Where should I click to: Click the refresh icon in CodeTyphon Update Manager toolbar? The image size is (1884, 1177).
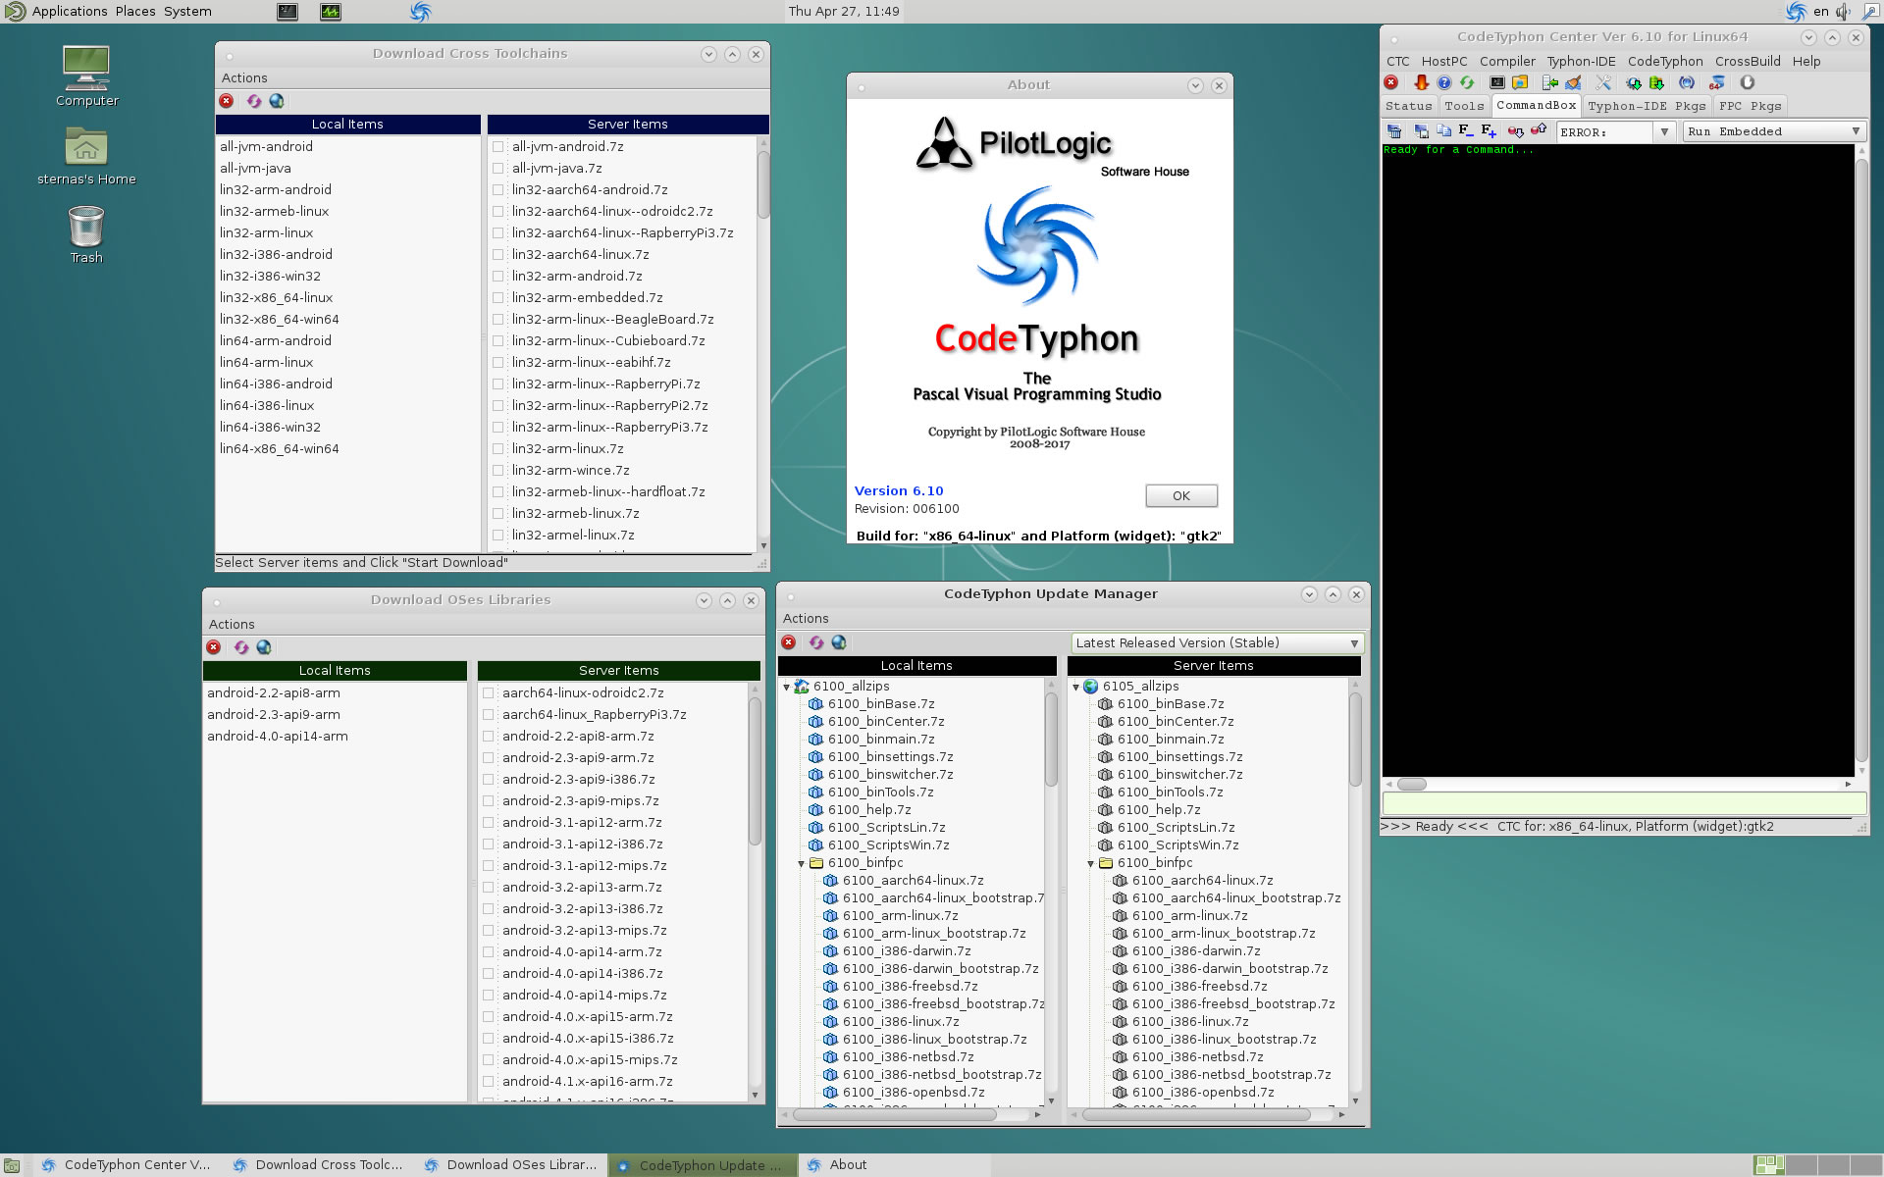(x=816, y=642)
